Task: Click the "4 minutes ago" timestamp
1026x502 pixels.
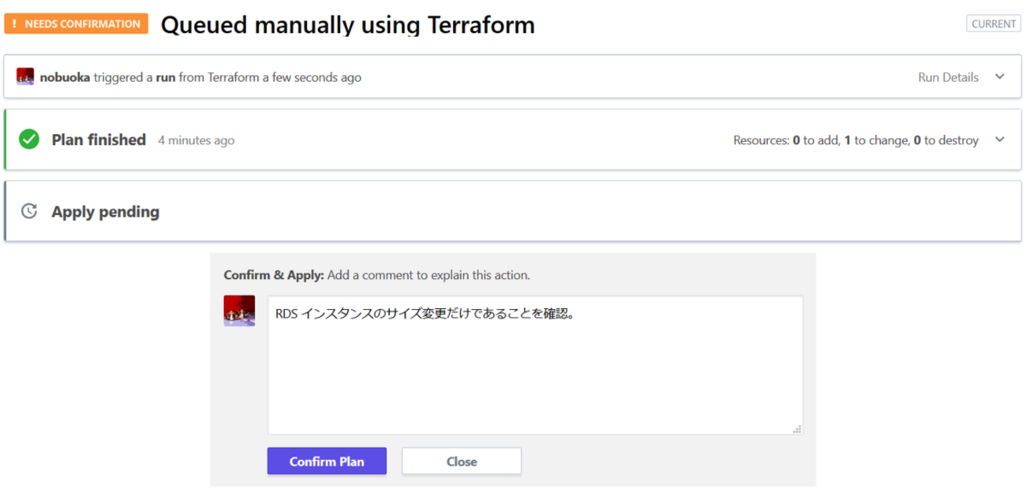Action: [x=196, y=141]
